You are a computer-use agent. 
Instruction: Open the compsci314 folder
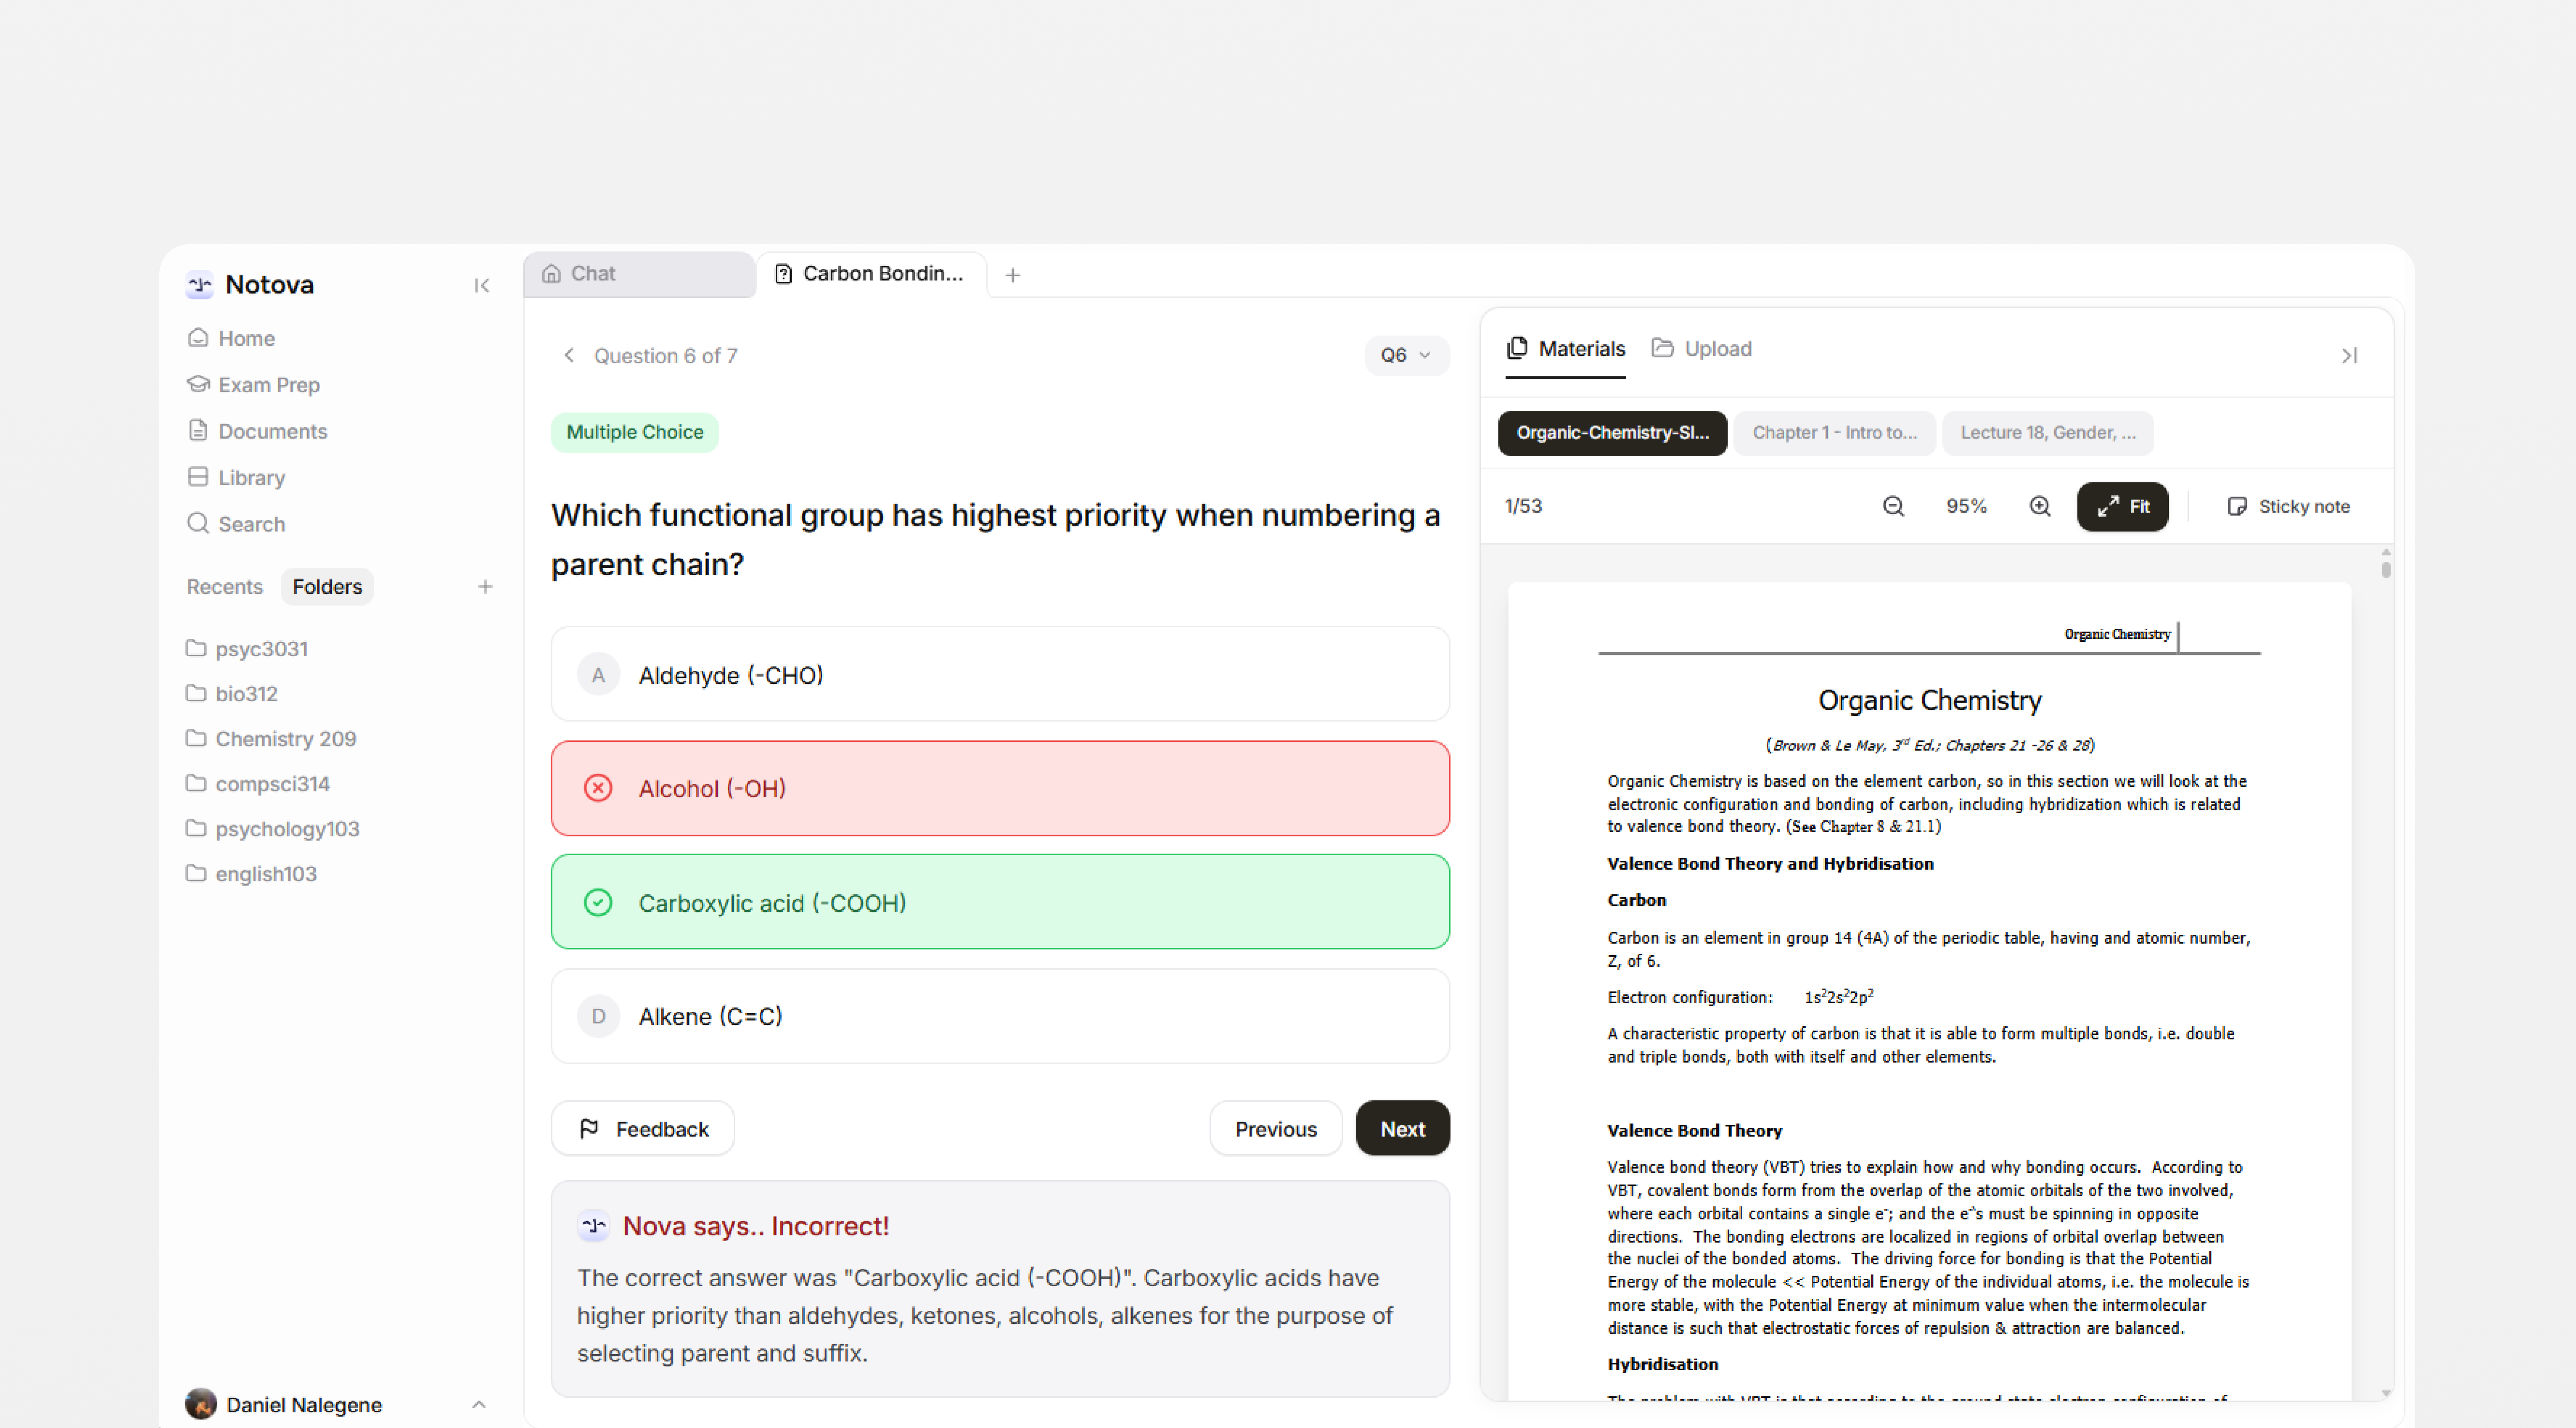[x=258, y=784]
